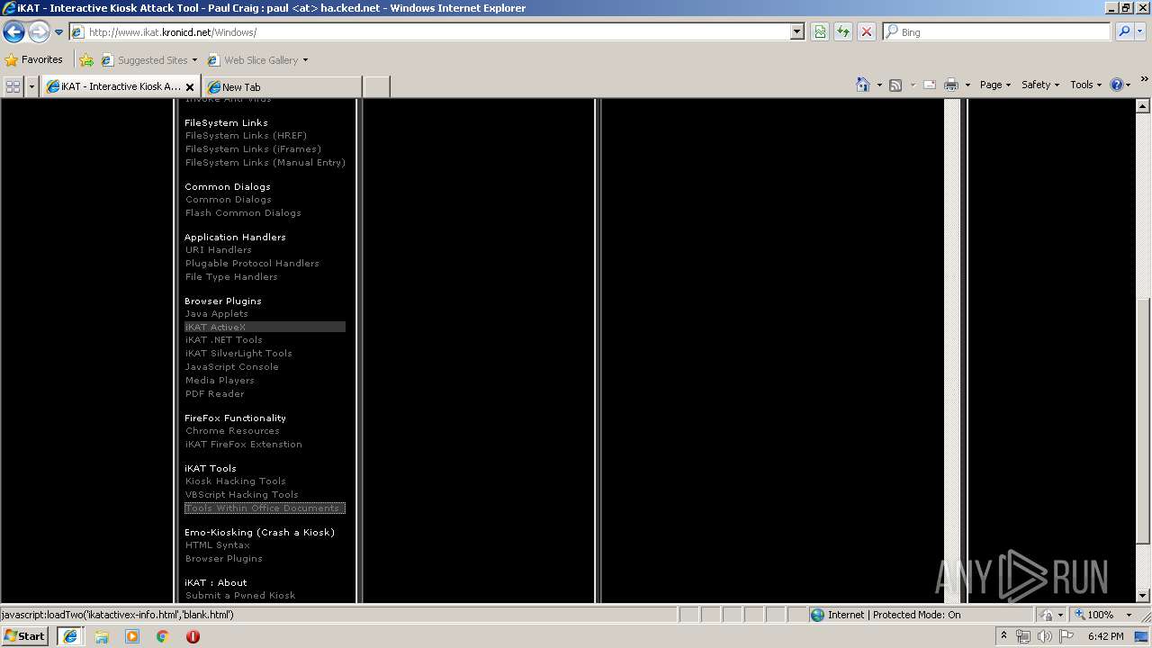The image size is (1152, 648).
Task: Open VBScript Hacking Tools link
Action: pos(241,495)
